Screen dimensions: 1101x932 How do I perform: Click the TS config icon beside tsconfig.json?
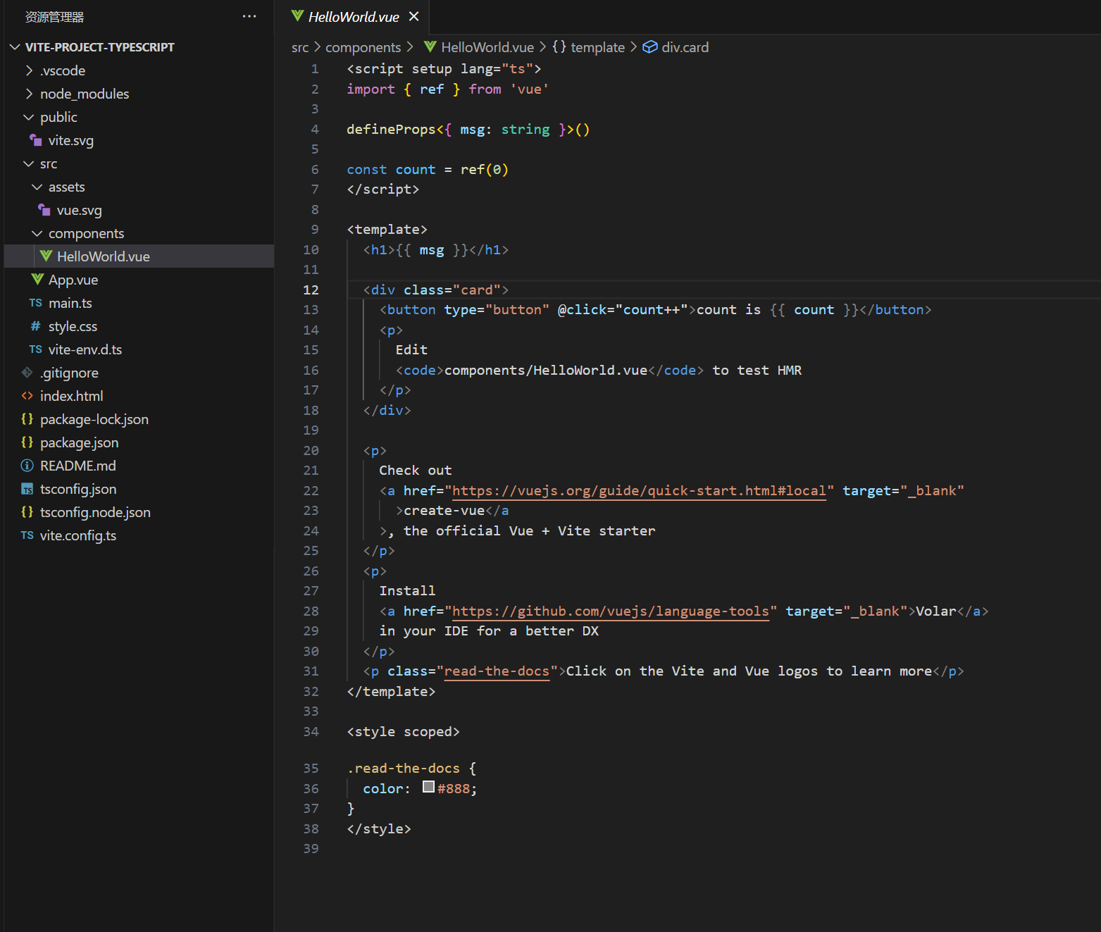click(27, 489)
